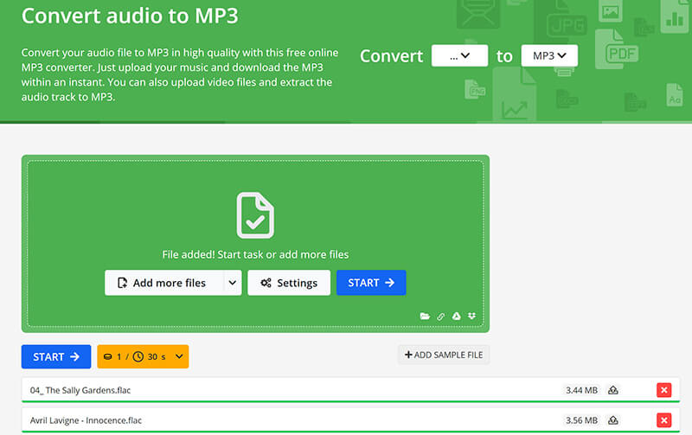Click the file-added checkmark document icon
The height and width of the screenshot is (435, 692).
click(255, 215)
